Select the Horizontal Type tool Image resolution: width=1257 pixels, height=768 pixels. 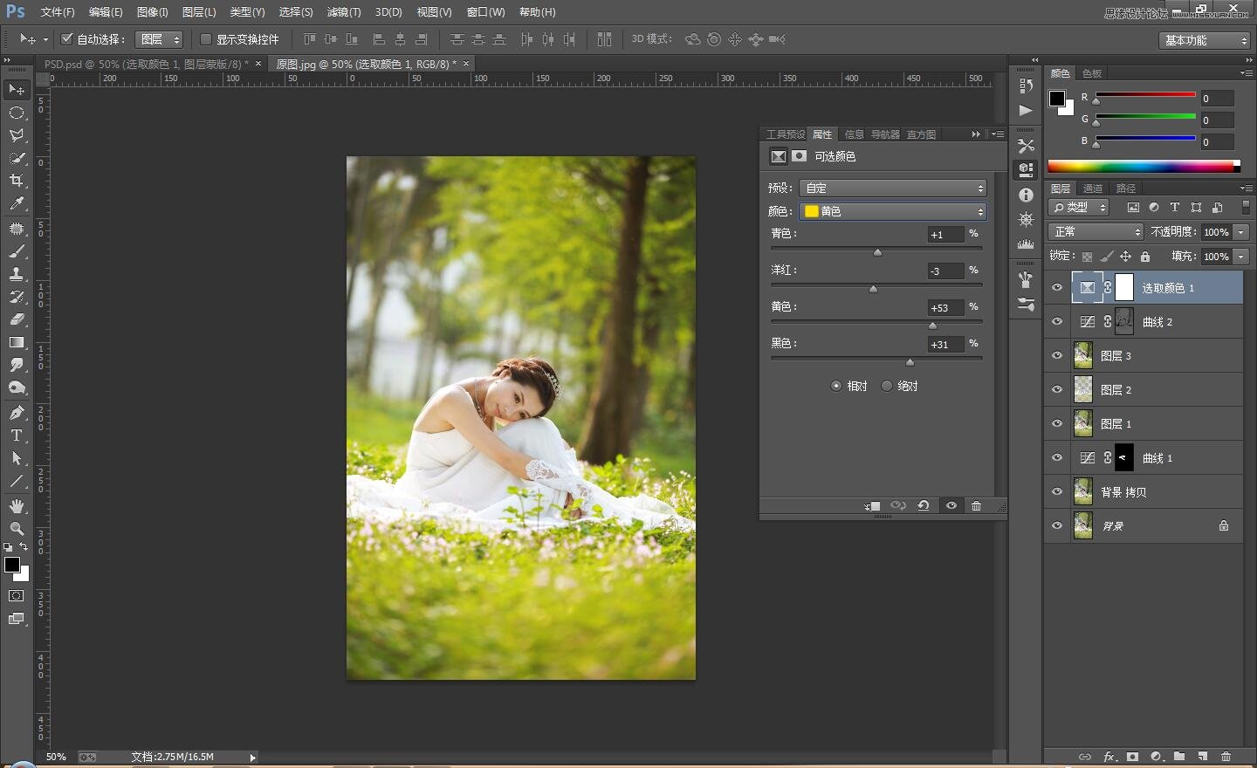click(17, 435)
